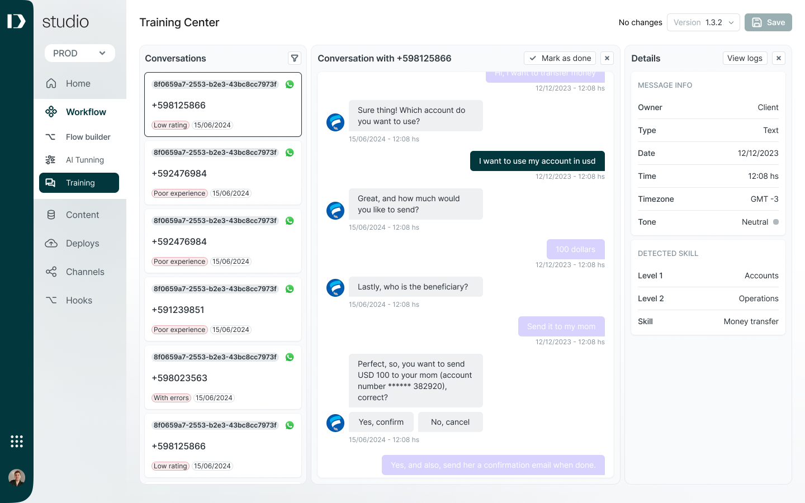Close the Details panel
805x503 pixels.
779,58
